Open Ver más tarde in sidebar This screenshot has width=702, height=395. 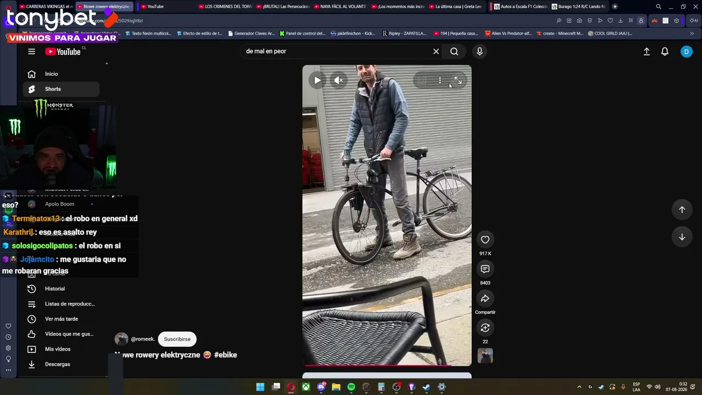tap(61, 319)
